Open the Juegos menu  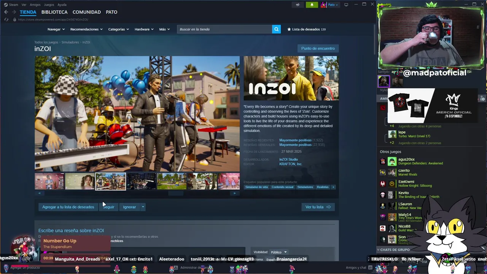pyautogui.click(x=49, y=5)
